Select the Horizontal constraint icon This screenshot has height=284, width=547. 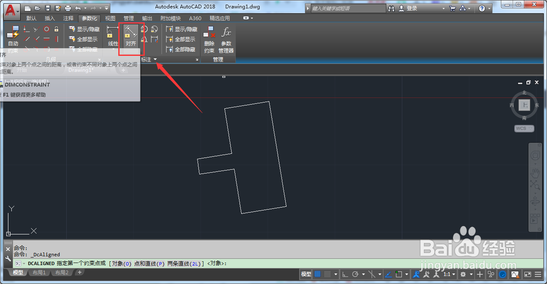[47, 39]
